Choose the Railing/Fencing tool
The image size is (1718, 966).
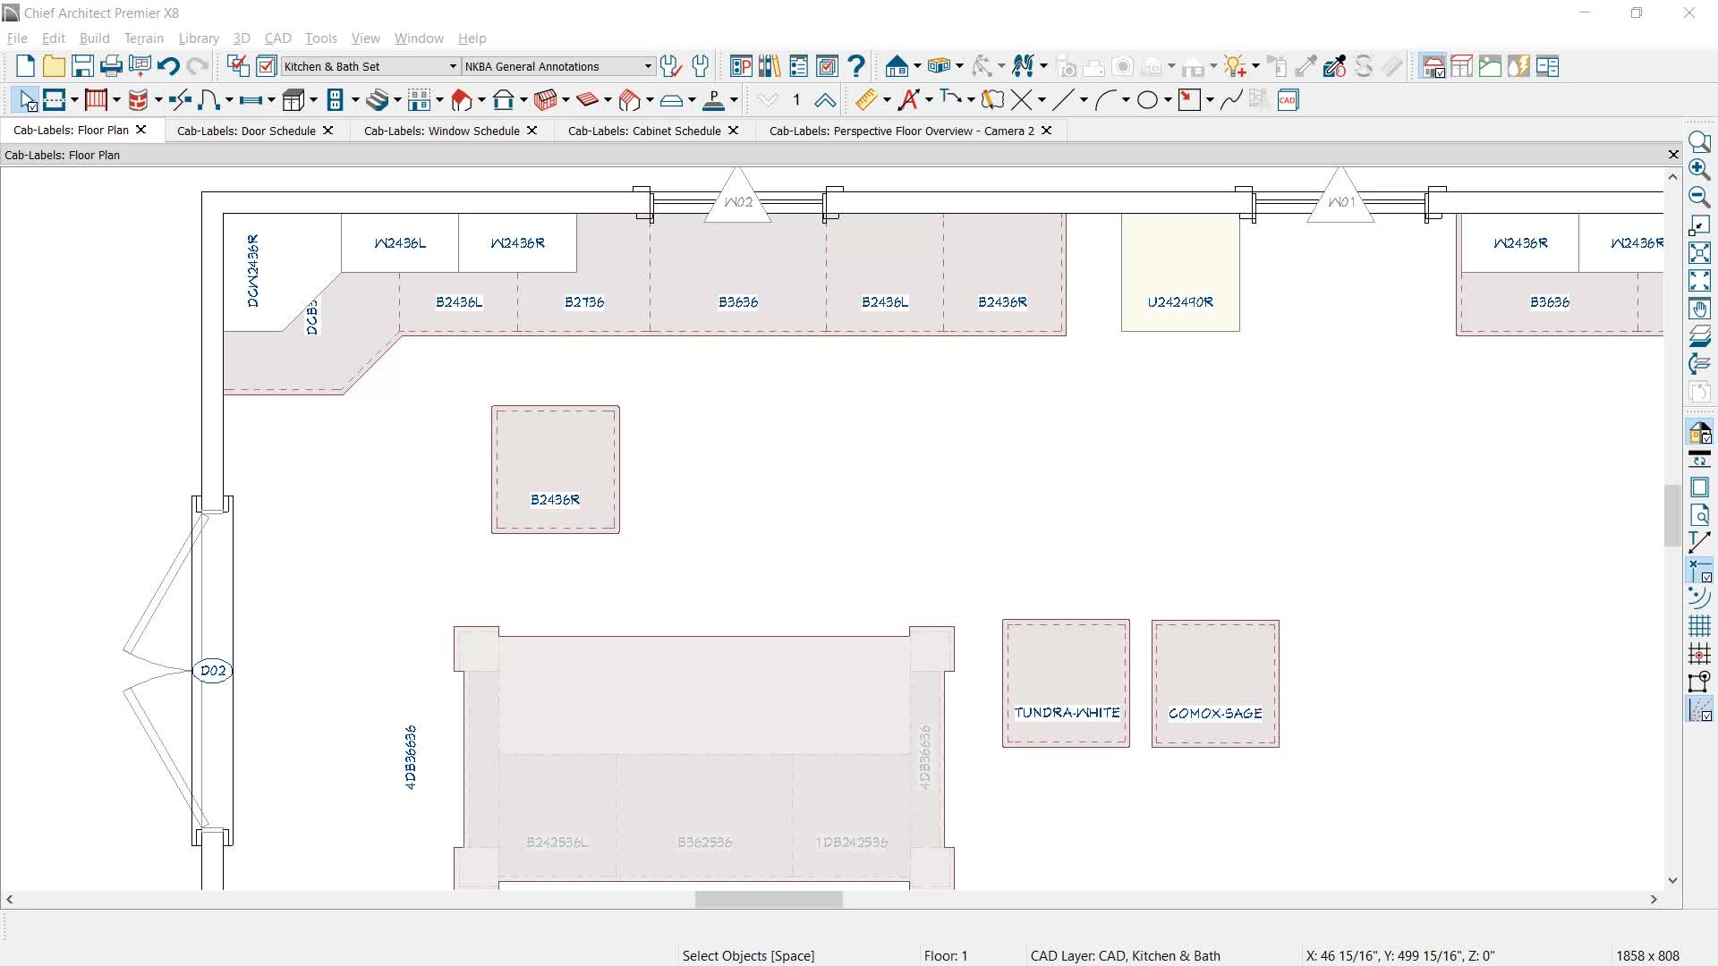click(97, 100)
